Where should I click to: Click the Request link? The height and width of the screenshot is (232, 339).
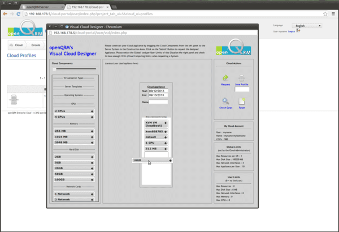click(x=225, y=84)
